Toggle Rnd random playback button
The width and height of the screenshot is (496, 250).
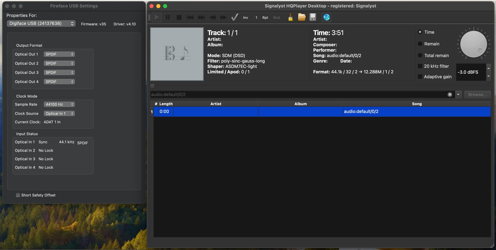276,18
